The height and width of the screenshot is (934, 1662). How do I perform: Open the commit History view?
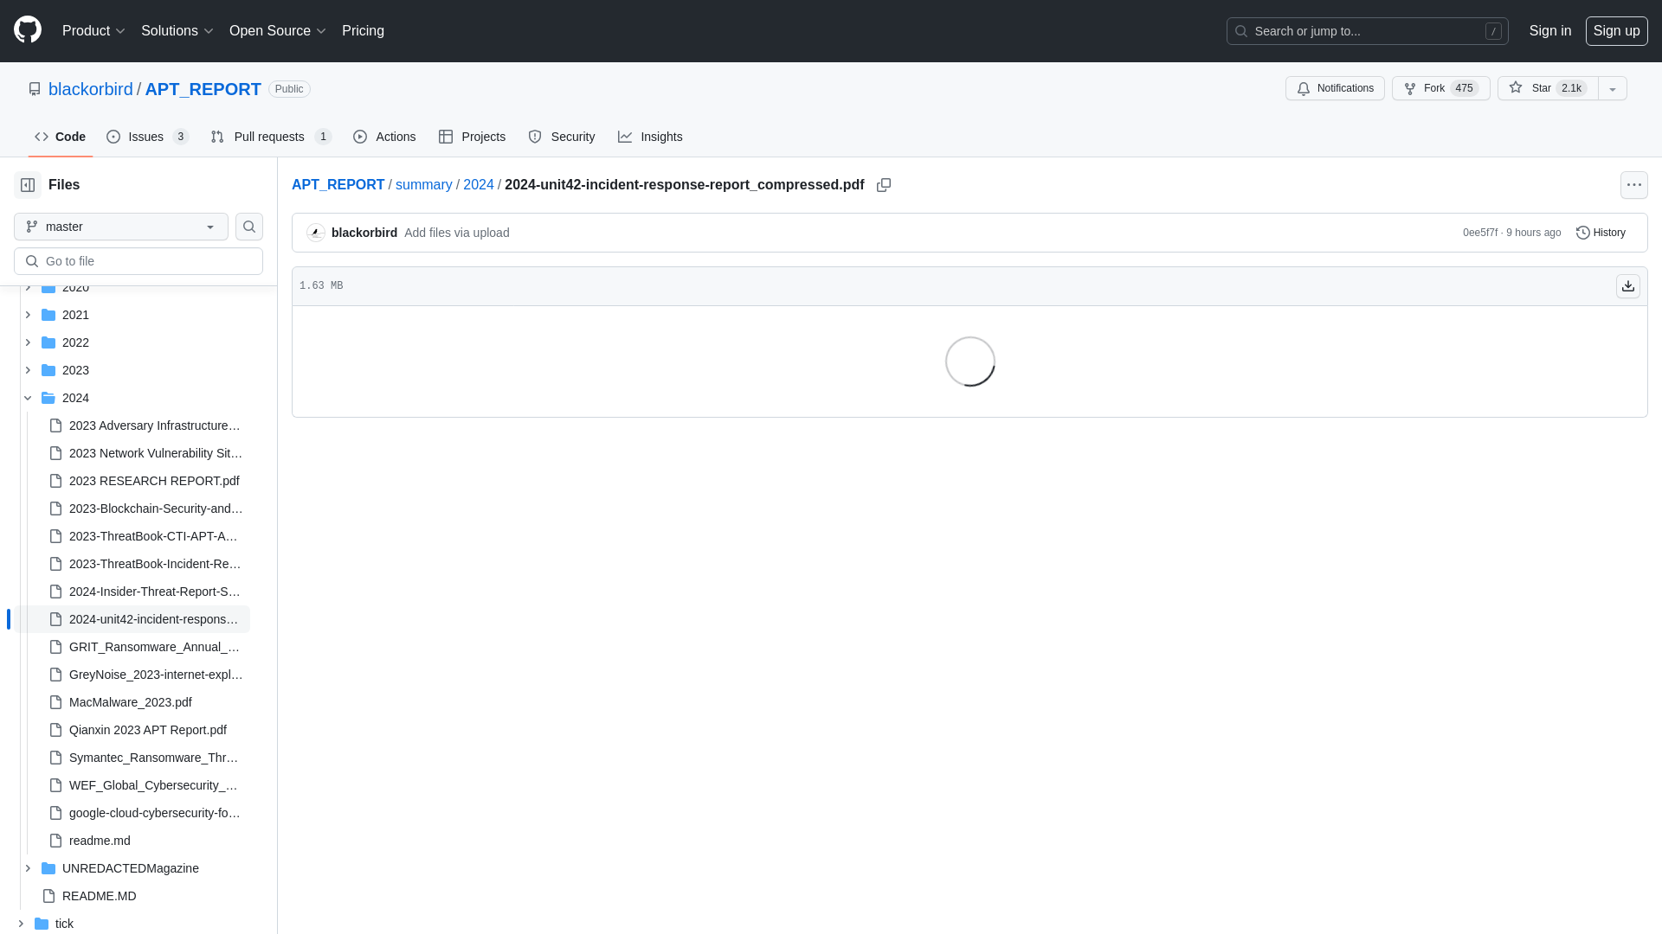[x=1601, y=233]
